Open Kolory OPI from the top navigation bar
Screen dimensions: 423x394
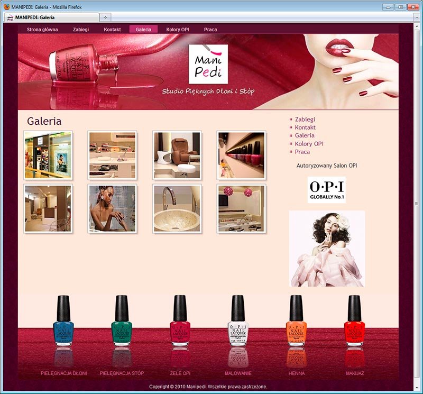pos(178,30)
